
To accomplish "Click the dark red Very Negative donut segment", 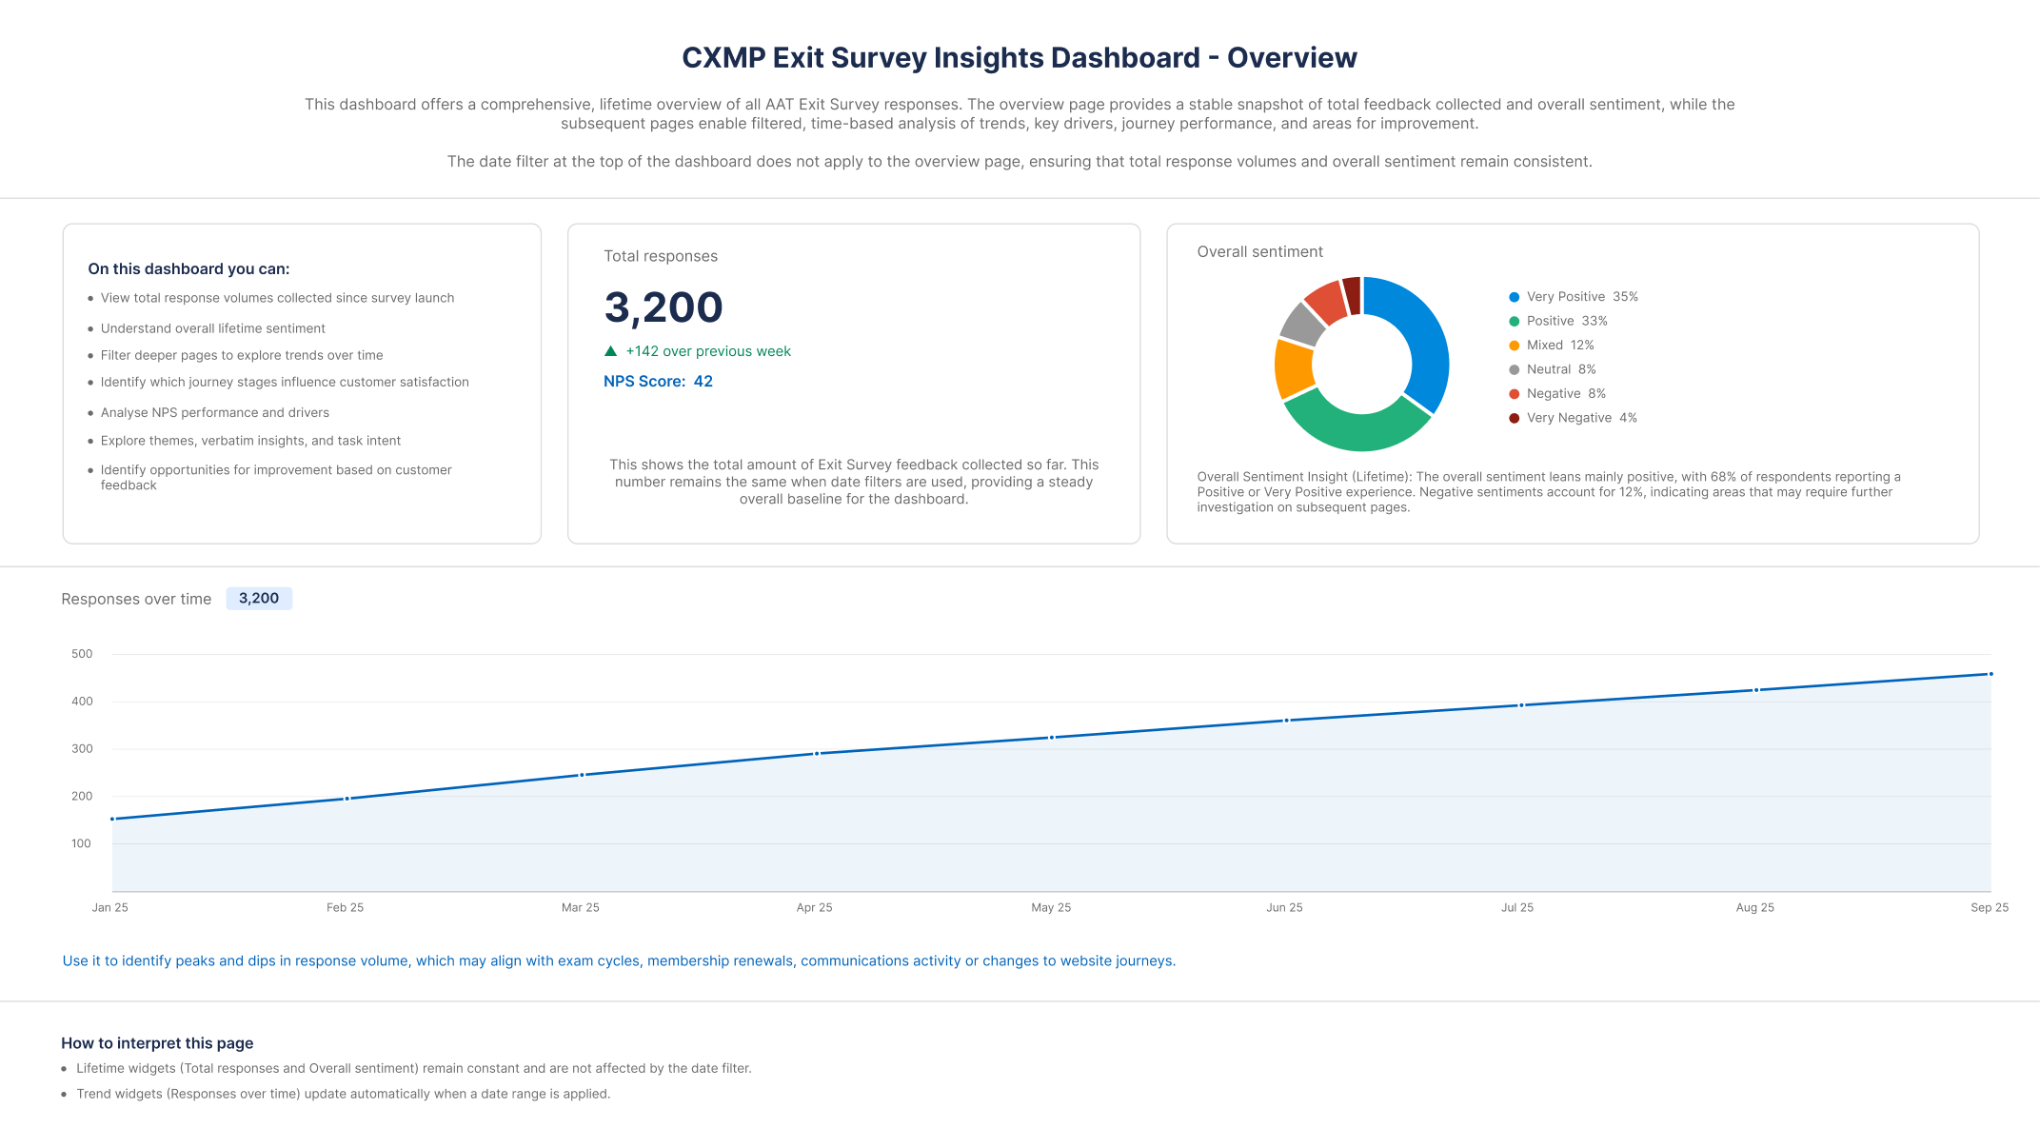I will [x=1352, y=294].
